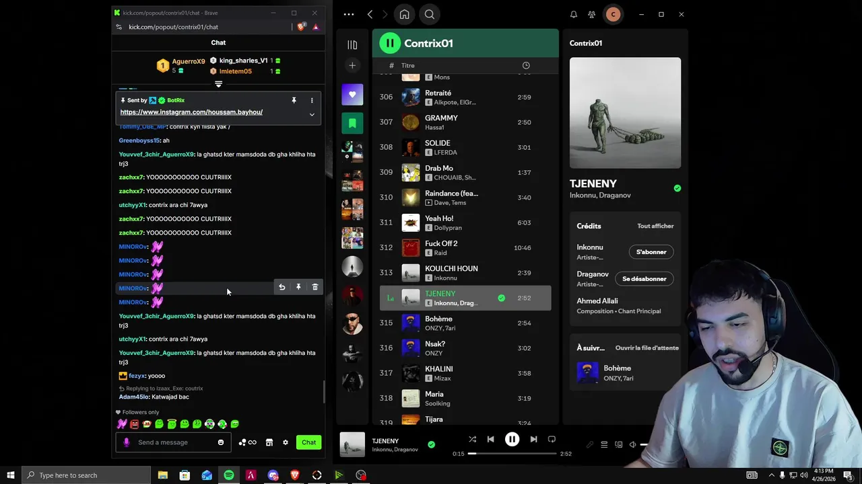Toggle saved checkmark beside TJENENY title panel
Image resolution: width=862 pixels, height=484 pixels.
[677, 188]
